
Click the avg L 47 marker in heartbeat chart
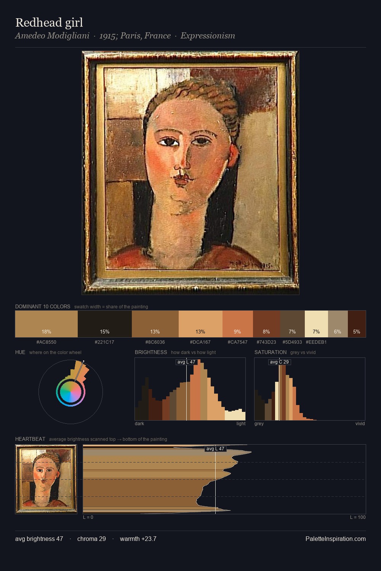(216, 449)
